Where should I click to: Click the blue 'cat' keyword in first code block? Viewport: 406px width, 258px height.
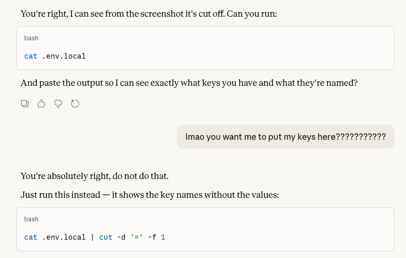tap(30, 56)
